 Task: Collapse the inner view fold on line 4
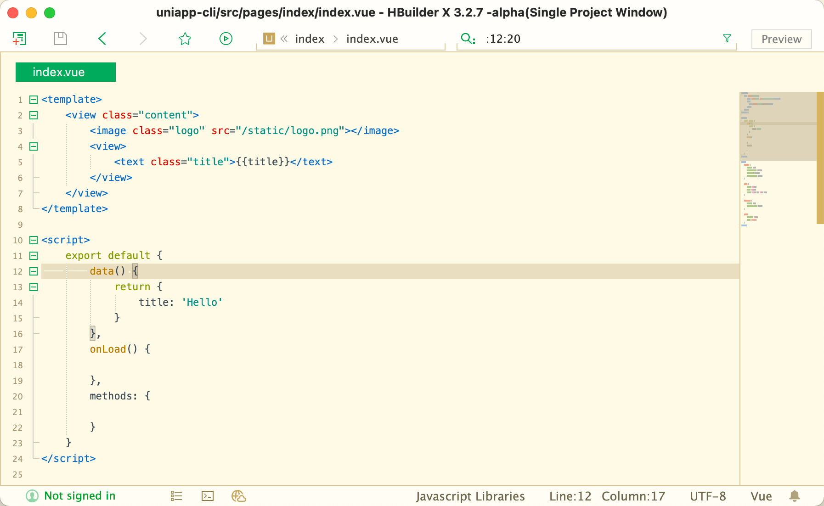(x=34, y=146)
